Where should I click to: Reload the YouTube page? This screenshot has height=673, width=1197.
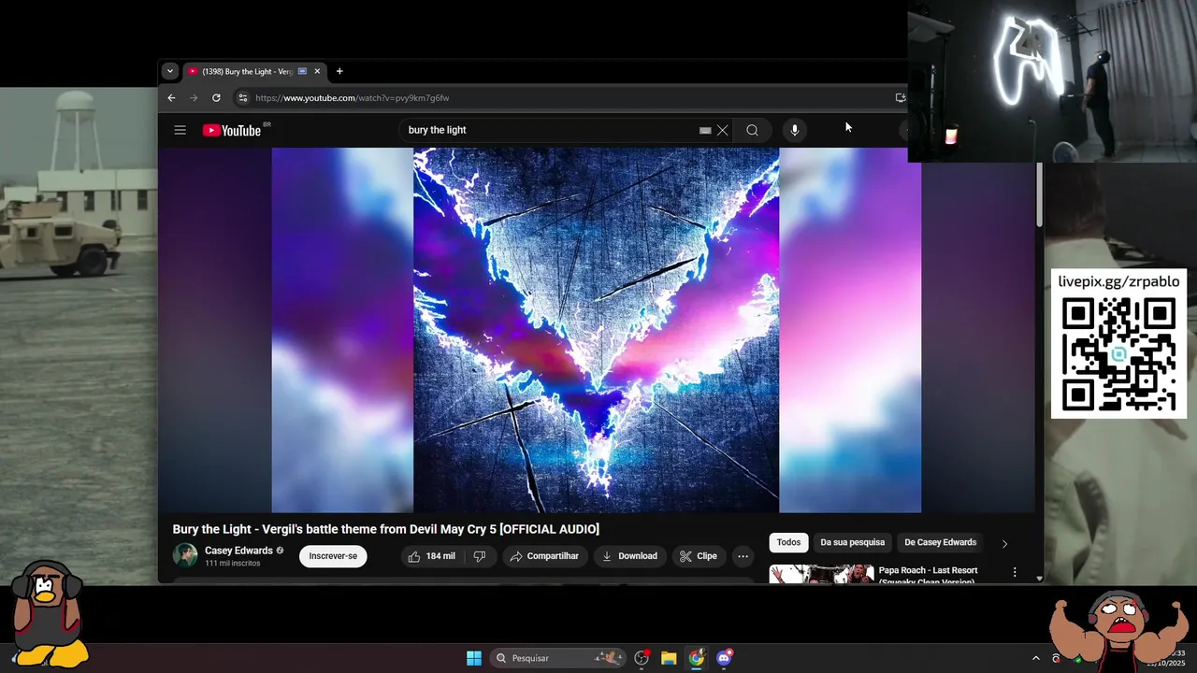point(216,97)
